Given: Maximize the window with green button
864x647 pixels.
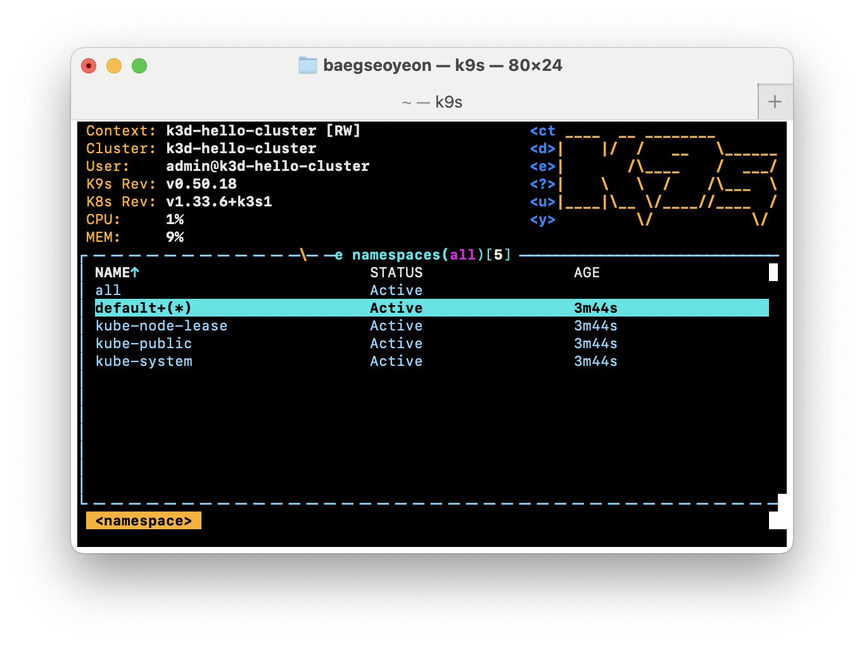Looking at the screenshot, I should [x=139, y=66].
